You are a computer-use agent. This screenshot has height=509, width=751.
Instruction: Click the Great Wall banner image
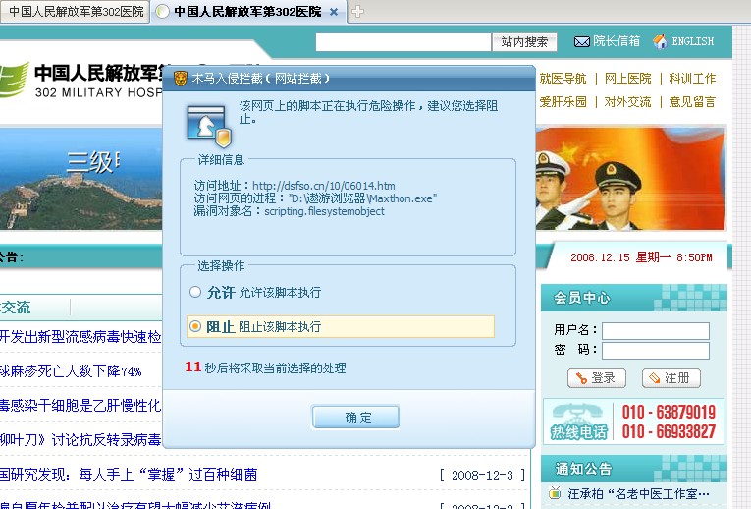tap(80, 178)
